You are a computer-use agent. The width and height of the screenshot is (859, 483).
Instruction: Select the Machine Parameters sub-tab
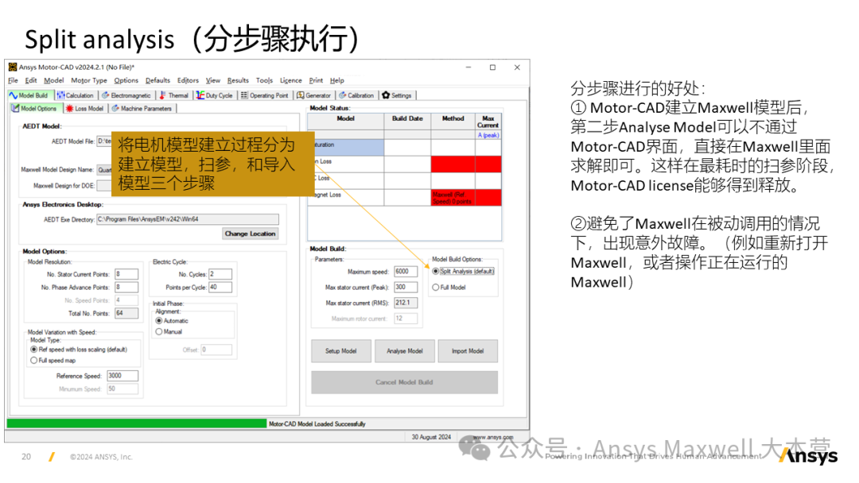(x=142, y=108)
